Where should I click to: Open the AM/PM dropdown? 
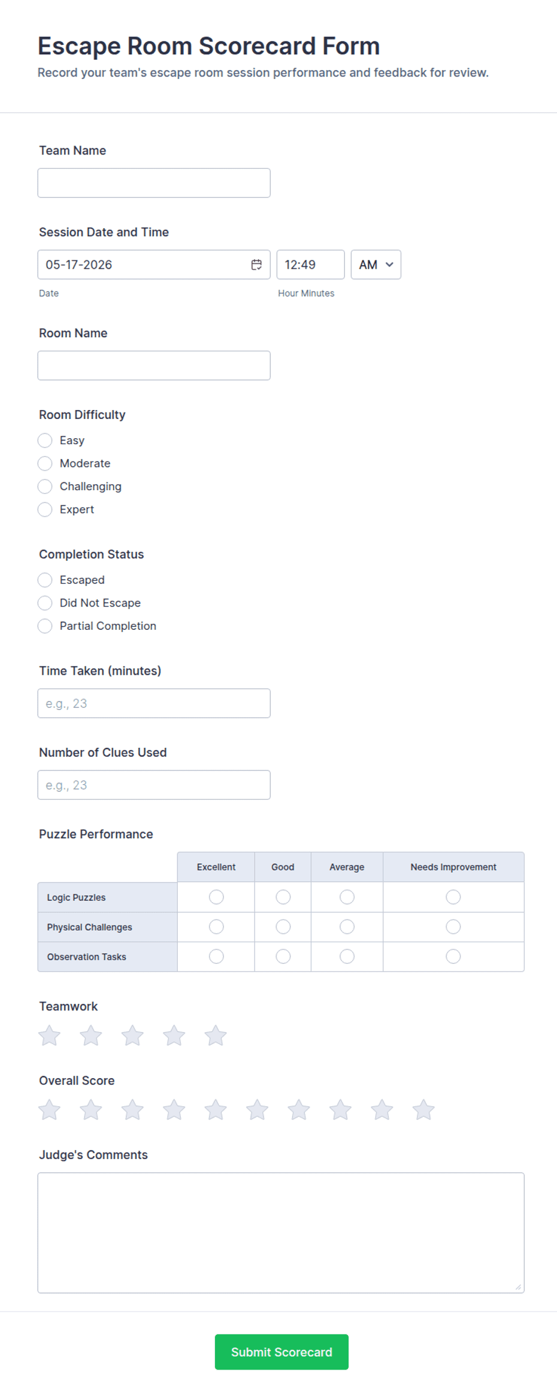click(376, 265)
